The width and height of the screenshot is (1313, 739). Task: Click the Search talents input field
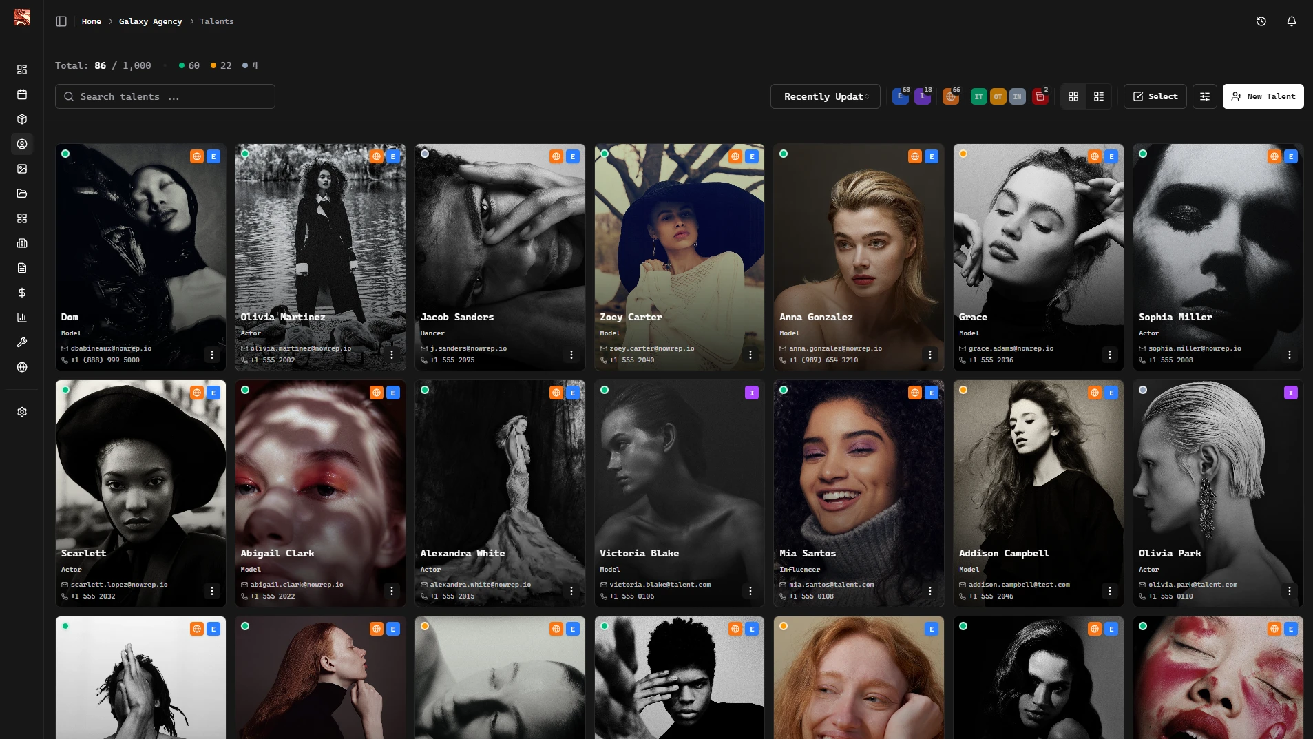pyautogui.click(x=165, y=96)
